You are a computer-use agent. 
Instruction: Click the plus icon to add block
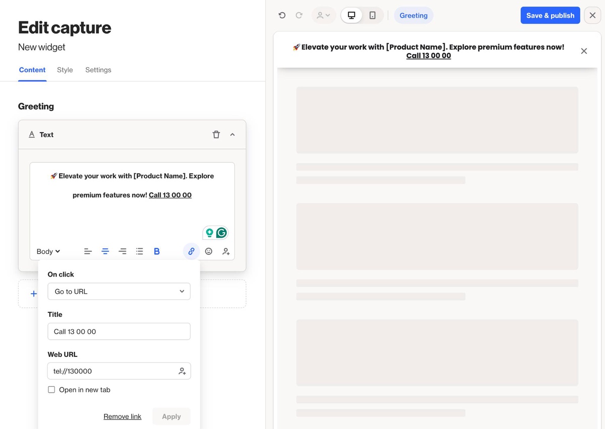(34, 294)
